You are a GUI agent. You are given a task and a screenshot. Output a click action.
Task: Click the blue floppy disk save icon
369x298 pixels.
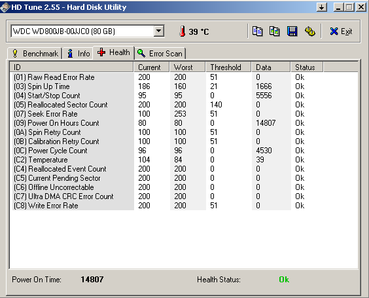pyautogui.click(x=292, y=31)
